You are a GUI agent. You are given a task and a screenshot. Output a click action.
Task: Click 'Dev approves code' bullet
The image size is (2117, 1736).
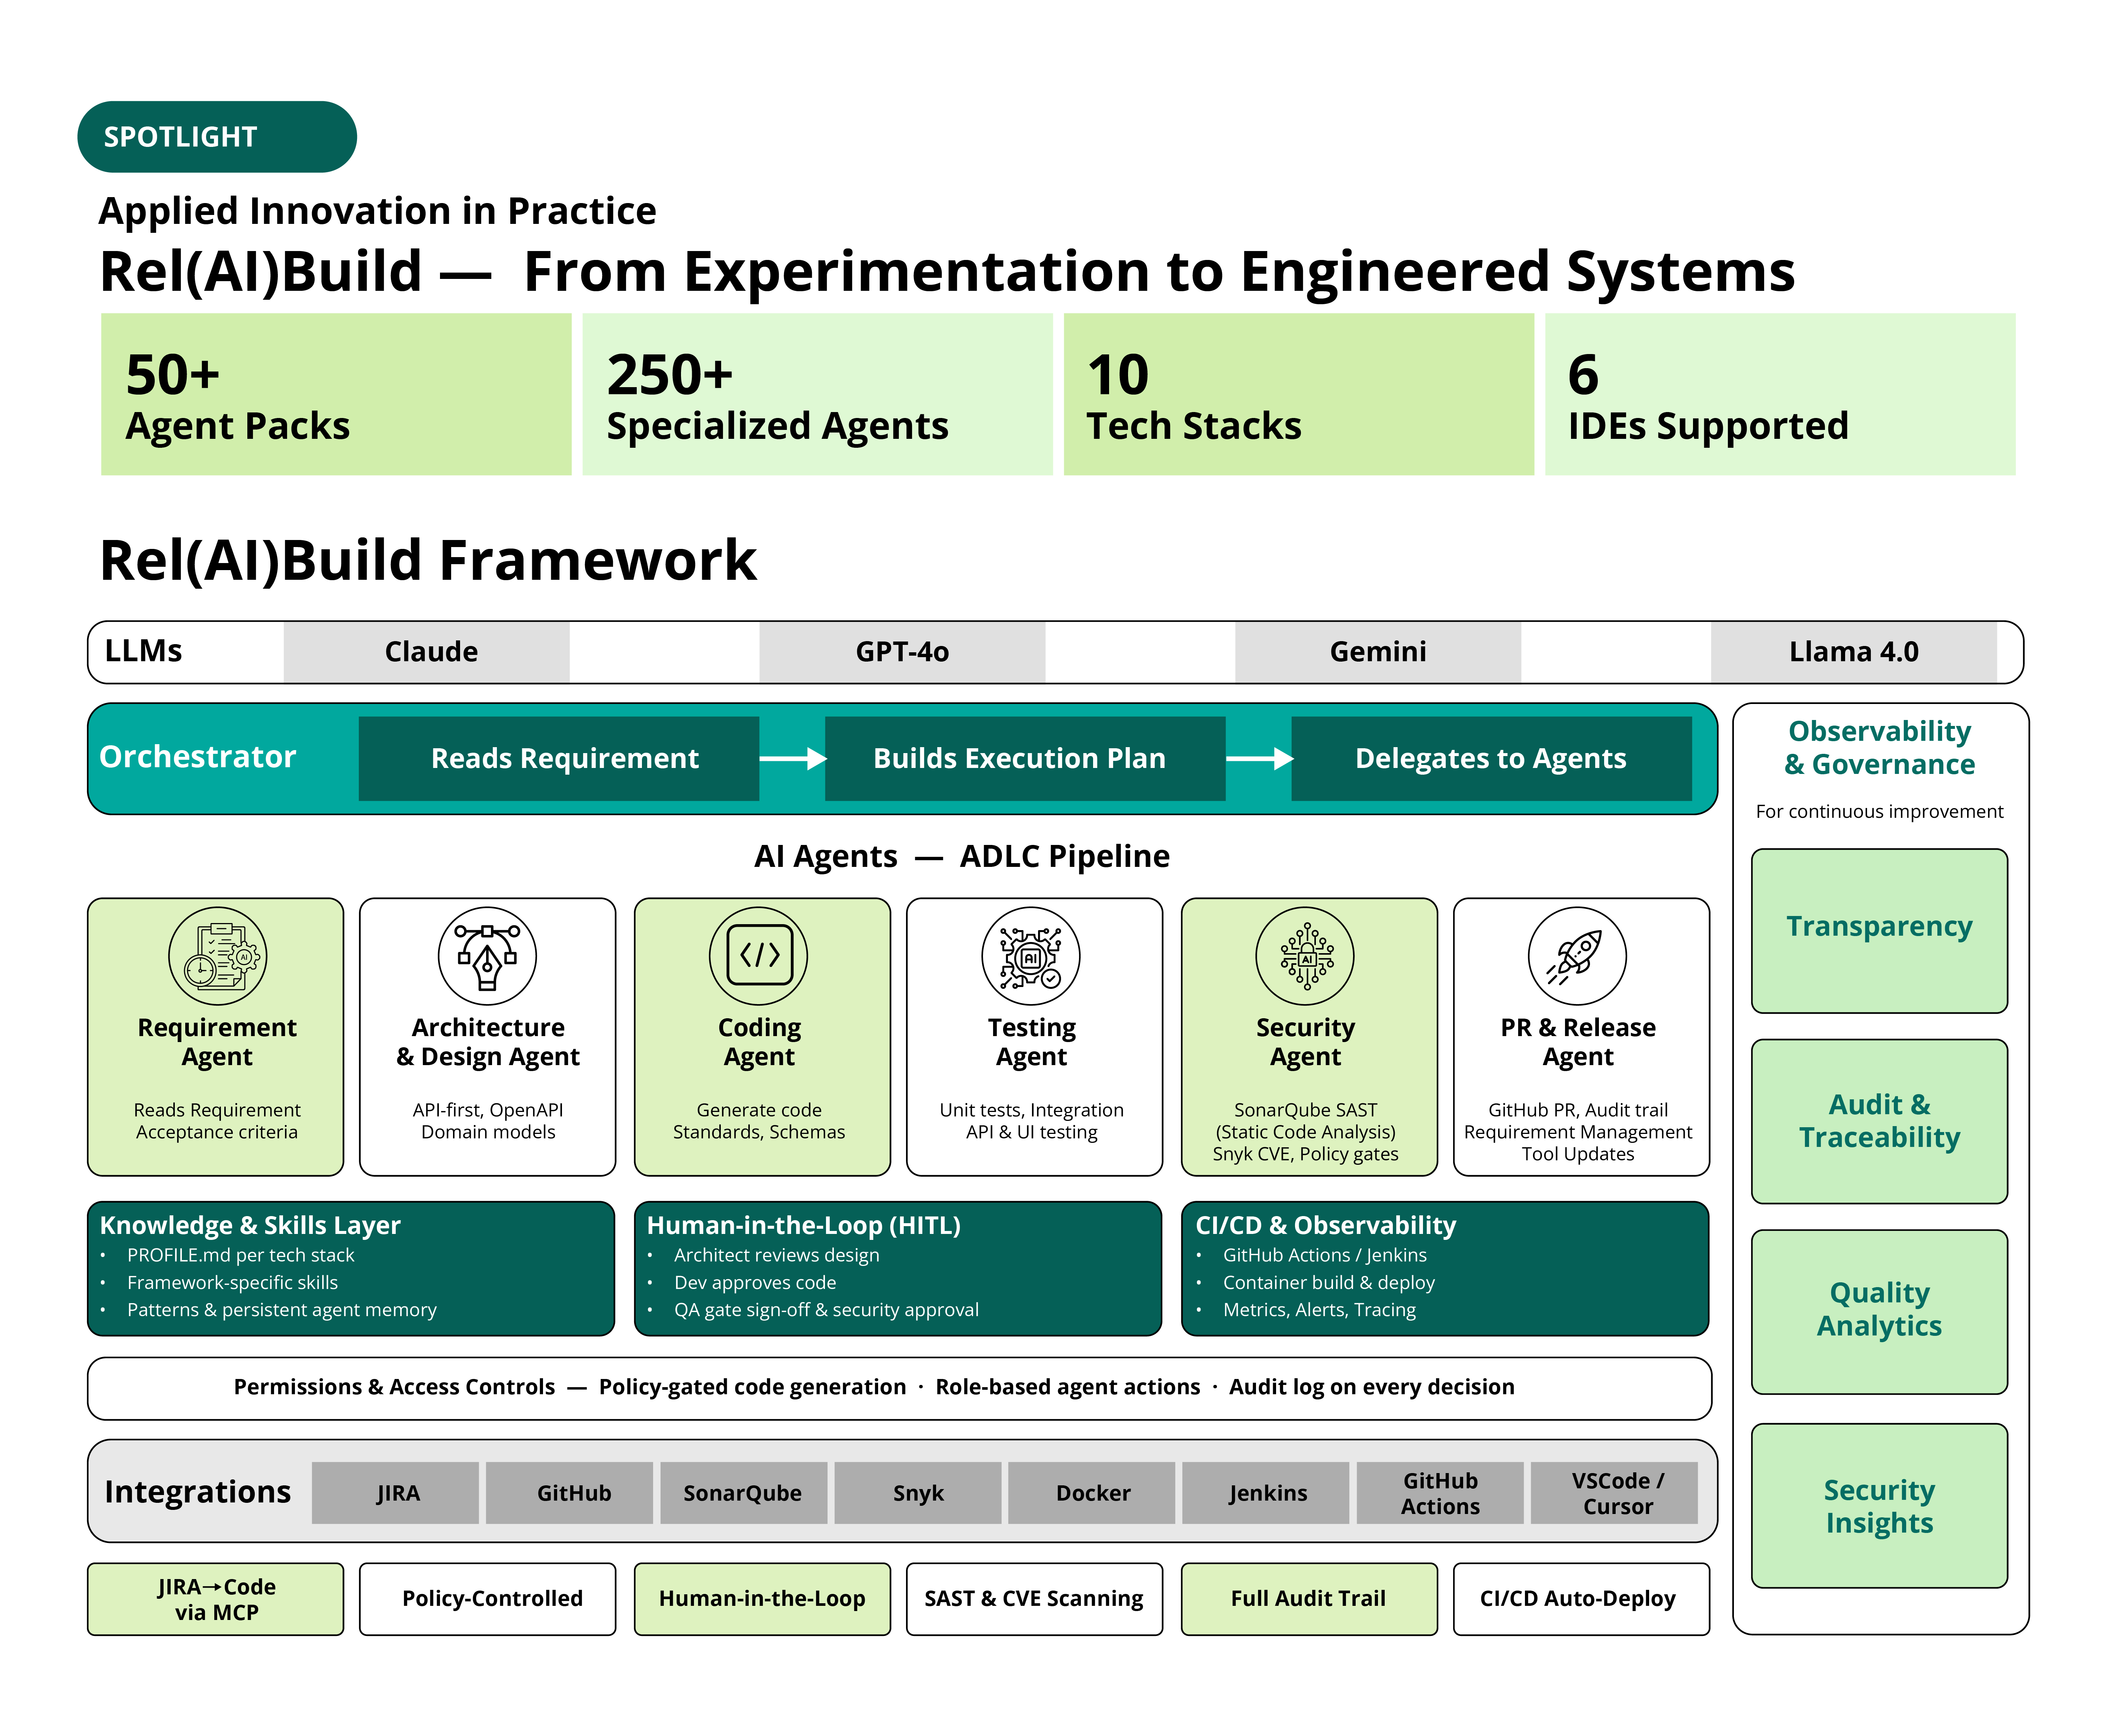[x=755, y=1283]
